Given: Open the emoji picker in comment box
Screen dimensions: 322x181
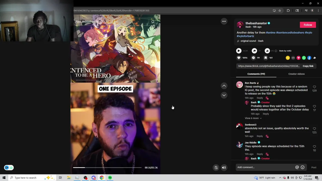Looking at the screenshot, I should coord(303,167).
